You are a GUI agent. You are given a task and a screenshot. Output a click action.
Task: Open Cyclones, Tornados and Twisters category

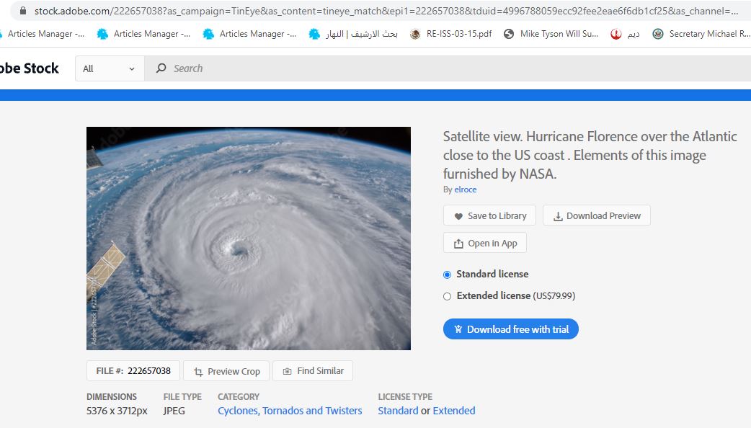(x=290, y=411)
